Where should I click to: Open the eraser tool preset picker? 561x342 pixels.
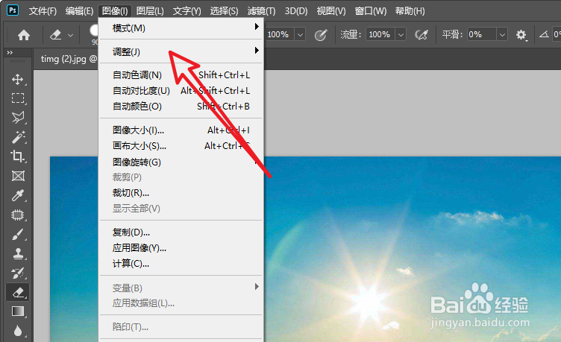coord(61,35)
